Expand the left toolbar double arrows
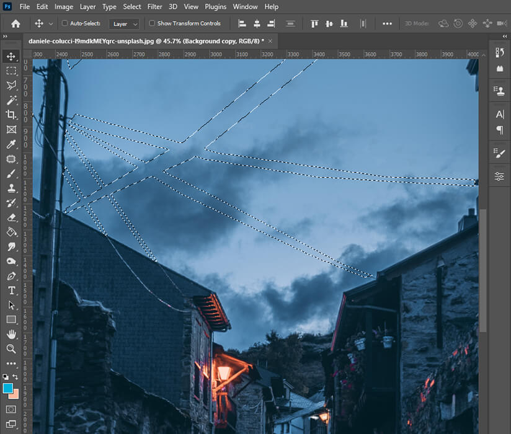 5,36
